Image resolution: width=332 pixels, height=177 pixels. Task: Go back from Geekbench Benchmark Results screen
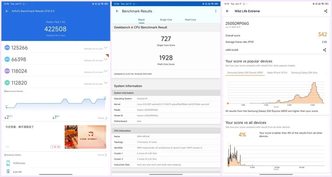(x=117, y=11)
